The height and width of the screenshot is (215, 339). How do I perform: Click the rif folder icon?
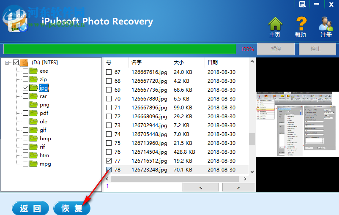pyautogui.click(x=33, y=147)
